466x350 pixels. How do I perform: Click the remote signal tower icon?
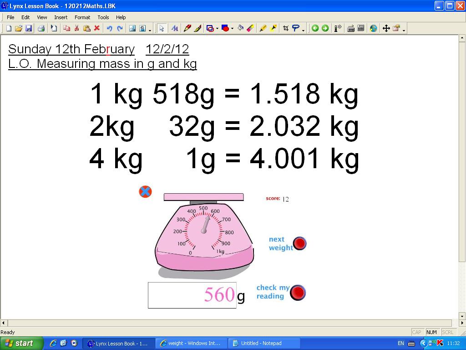click(x=338, y=28)
